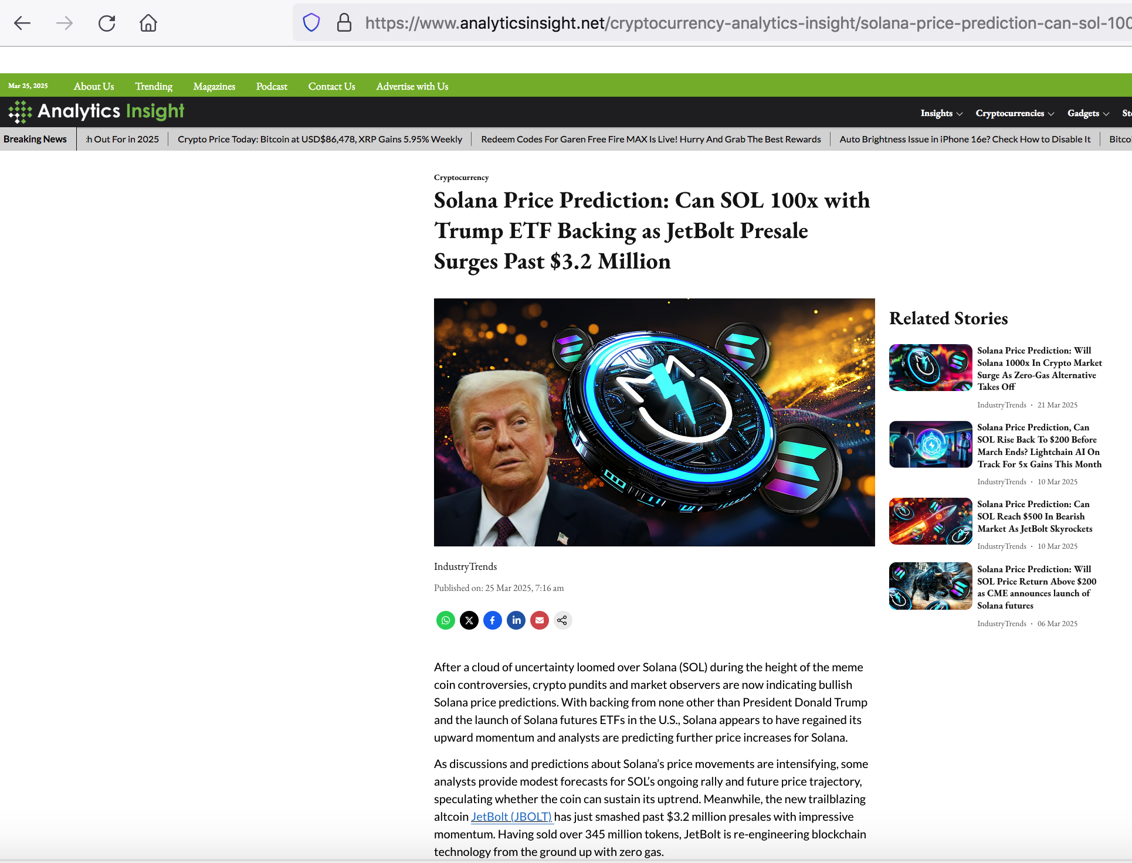Click the 'Related Stories' heading

948,318
